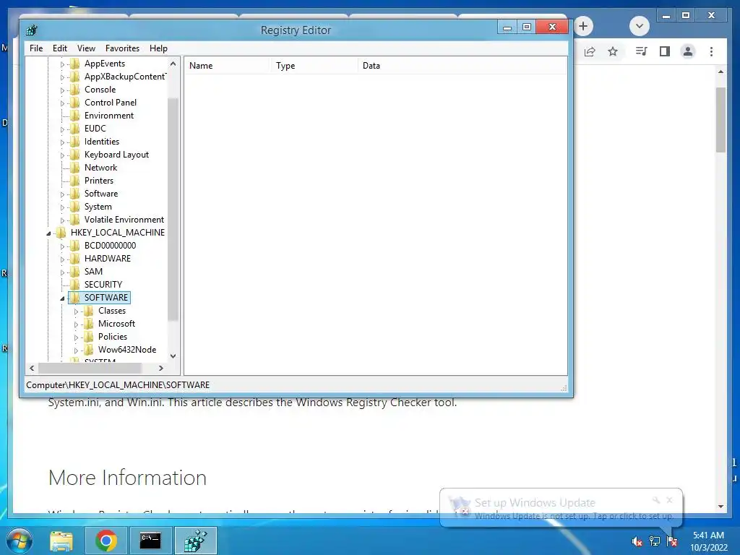Open Chrome tab search dropdown
The height and width of the screenshot is (555, 740).
640,26
